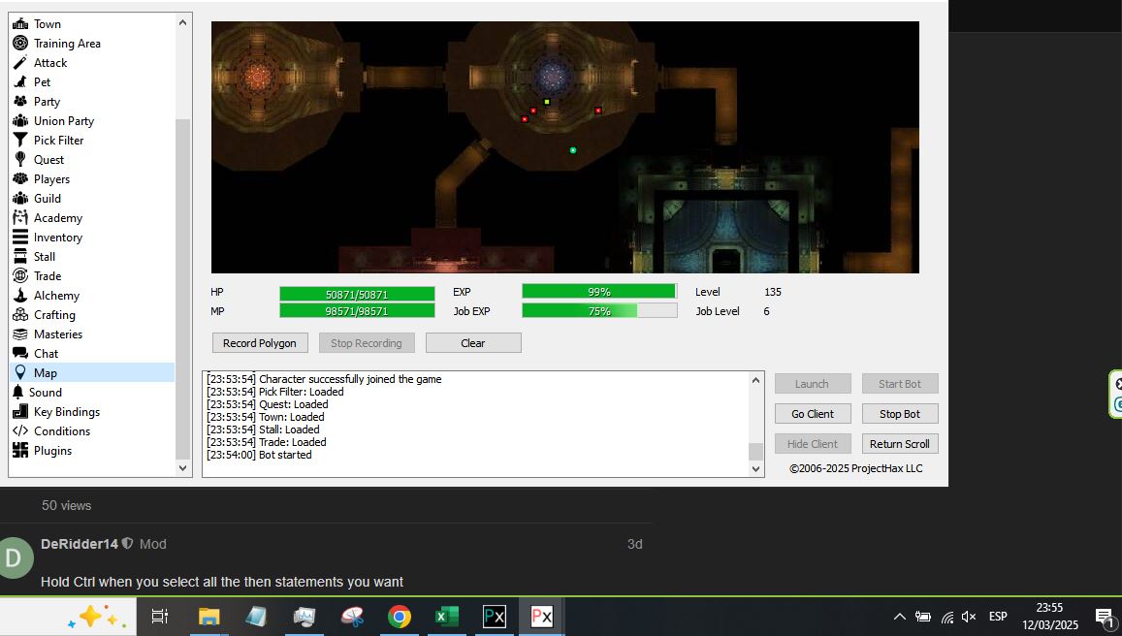Viewport: 1122px width, 636px height.
Task: Select the Training Area menu item
Action: tap(67, 44)
